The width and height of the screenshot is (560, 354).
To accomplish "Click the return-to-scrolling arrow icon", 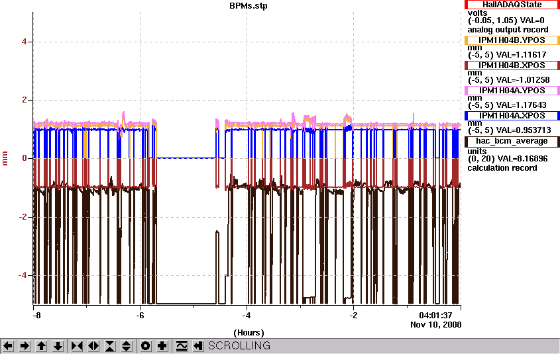I will pyautogui.click(x=198, y=346).
